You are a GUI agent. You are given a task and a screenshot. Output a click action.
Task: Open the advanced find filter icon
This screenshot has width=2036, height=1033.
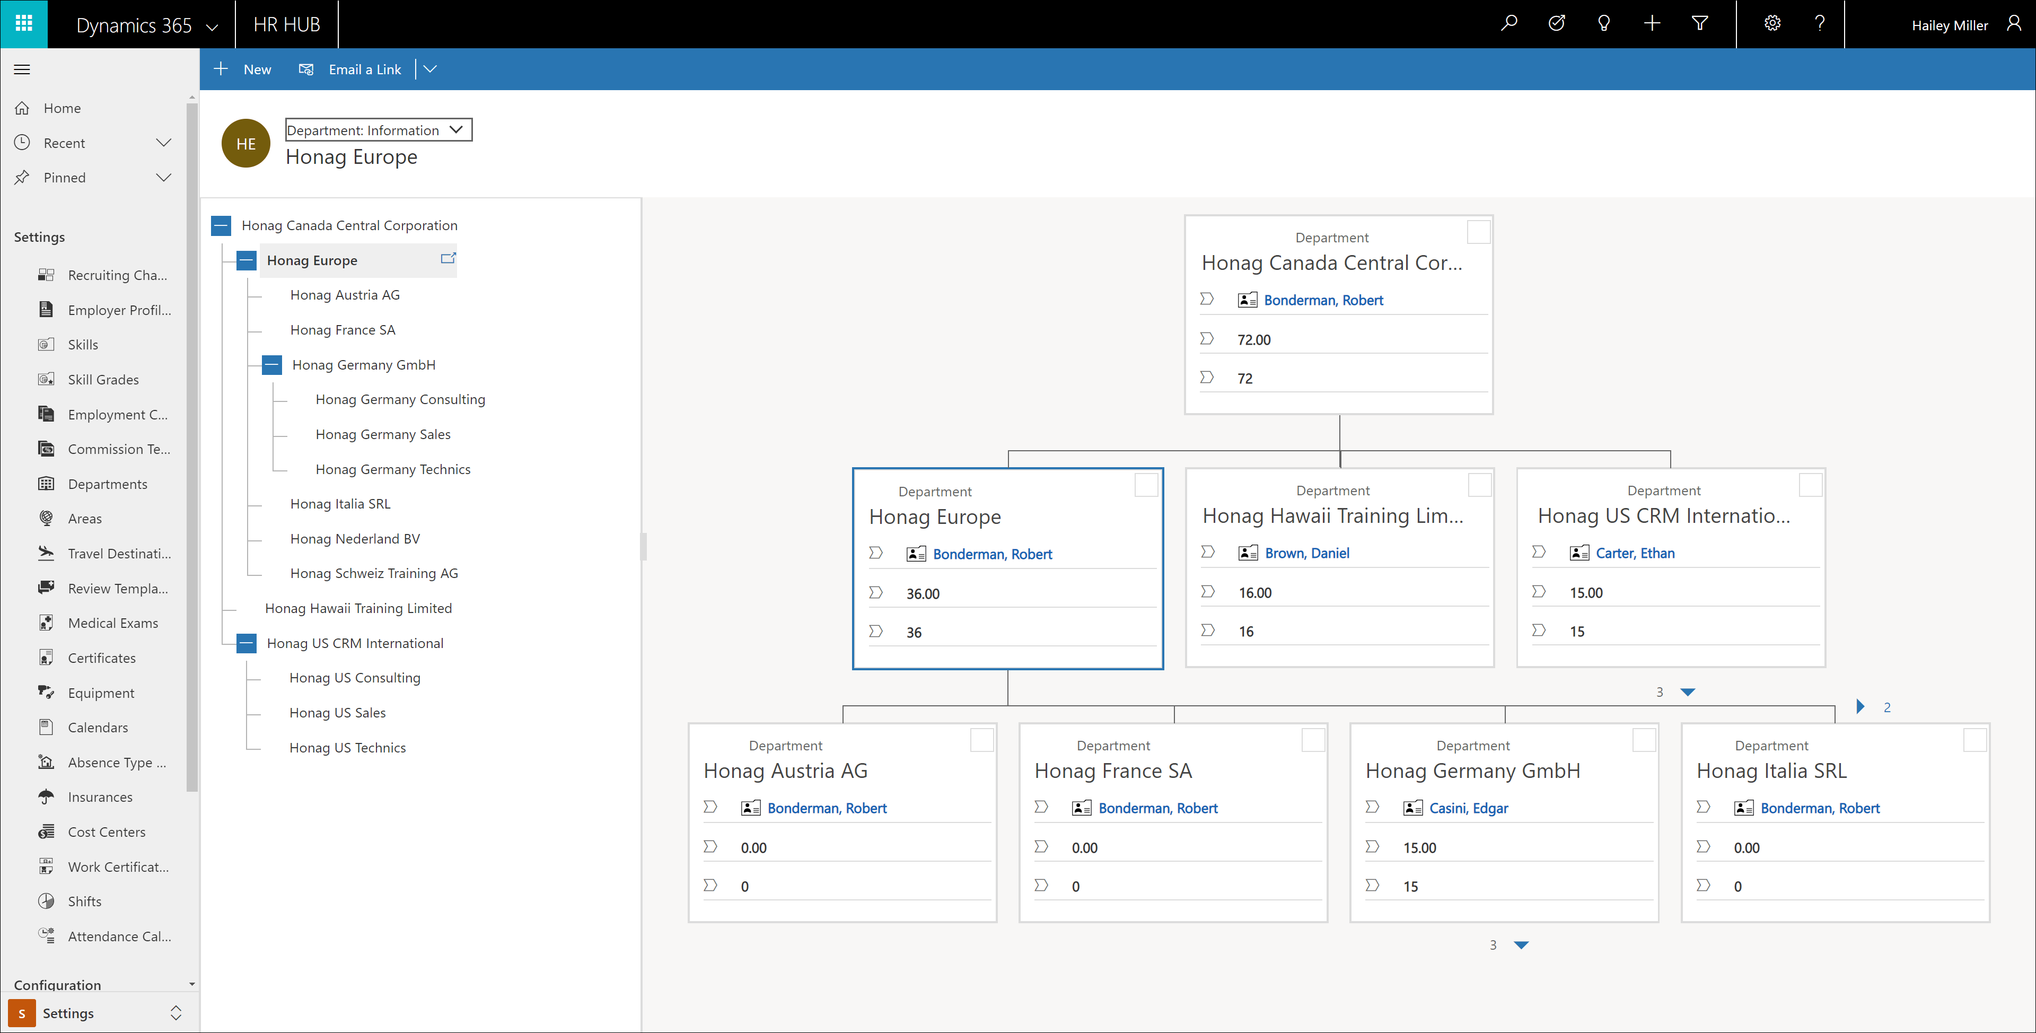click(x=1699, y=24)
